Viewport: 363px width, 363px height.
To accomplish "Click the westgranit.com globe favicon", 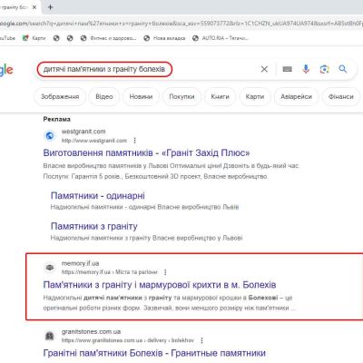I will coord(50,136).
